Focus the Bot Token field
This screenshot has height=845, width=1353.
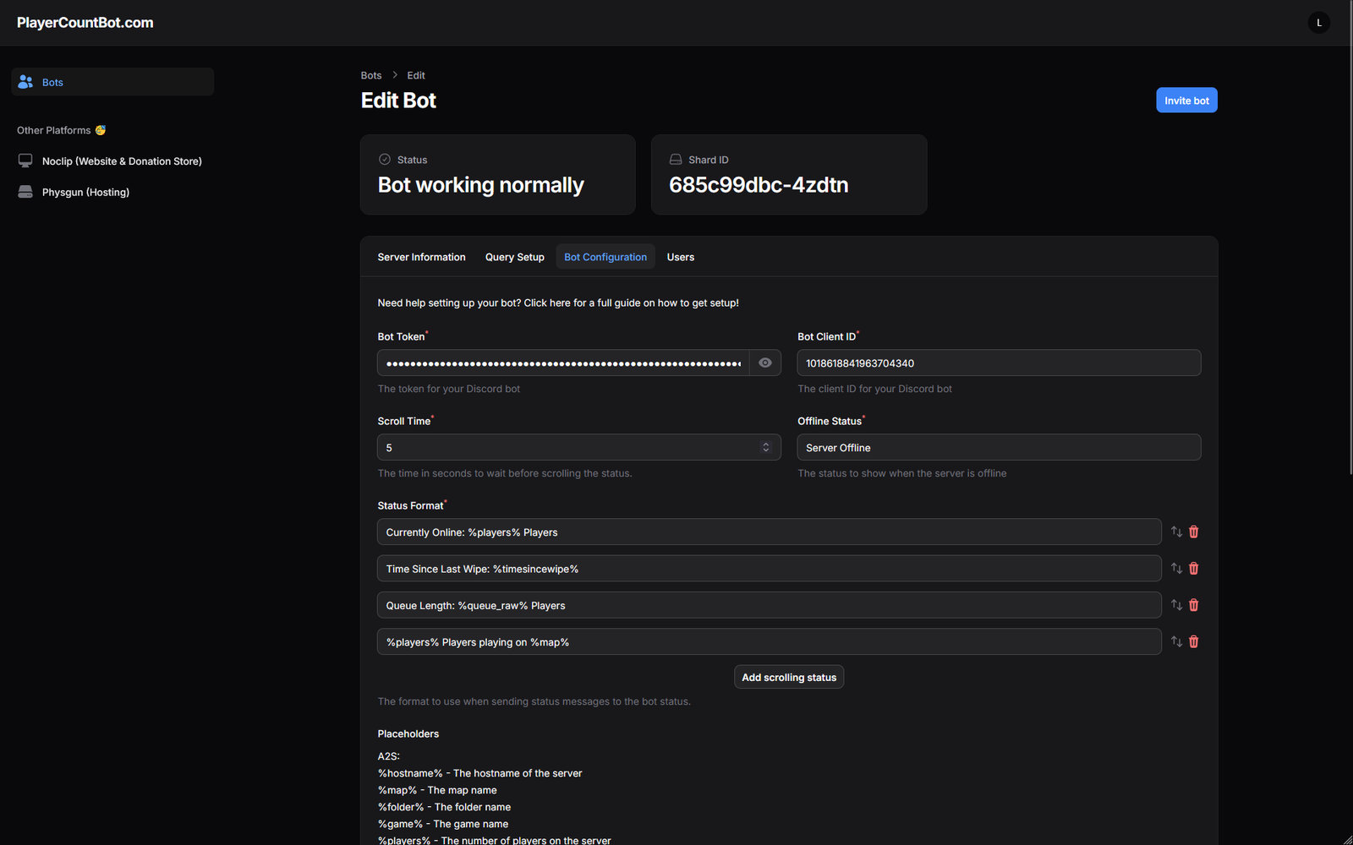[563, 363]
